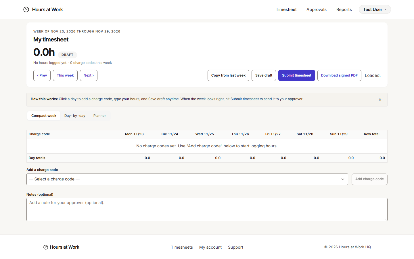
Task: Jump to This week
Action: (x=65, y=75)
